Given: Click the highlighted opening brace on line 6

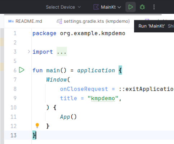Looking at the screenshot, I should (120, 70).
